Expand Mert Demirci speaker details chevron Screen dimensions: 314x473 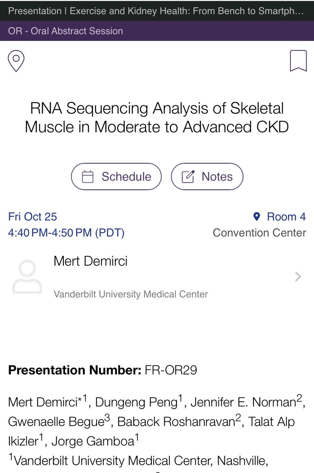pos(298,277)
